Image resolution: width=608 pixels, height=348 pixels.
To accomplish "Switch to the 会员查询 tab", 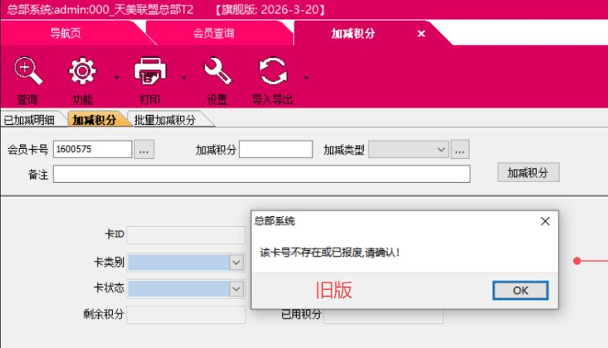I will click(x=214, y=33).
